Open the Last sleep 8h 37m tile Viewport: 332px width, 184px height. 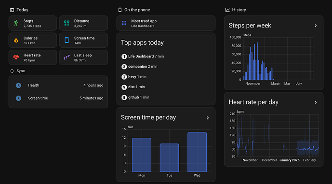click(83, 57)
